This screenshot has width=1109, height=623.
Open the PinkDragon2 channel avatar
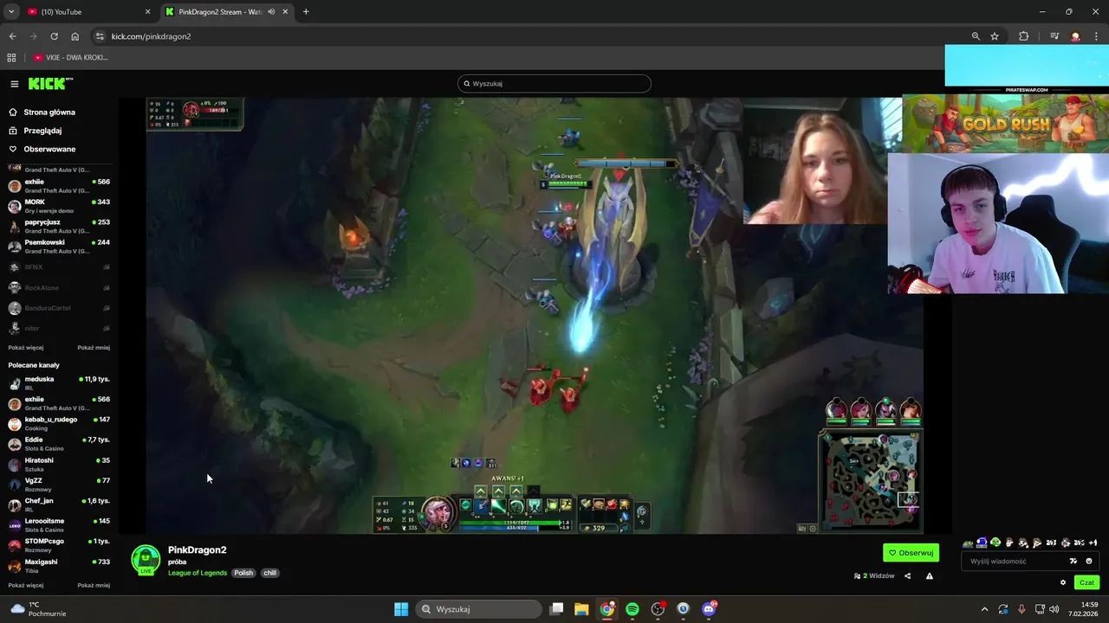click(146, 560)
